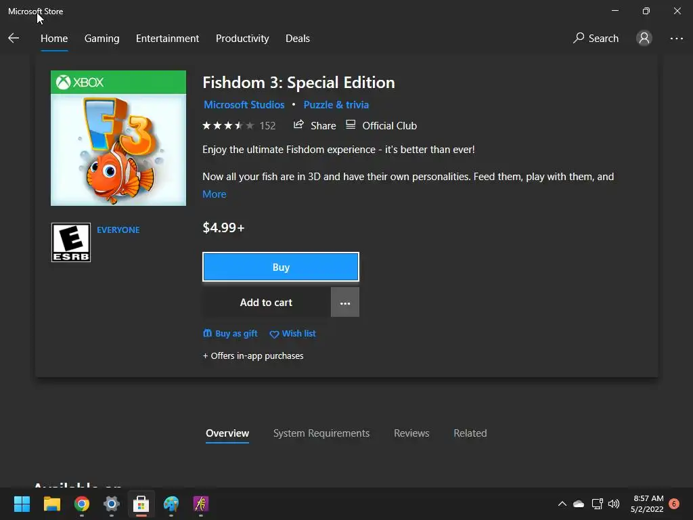
Task: Click the star rating with 152 reviews
Action: 239,125
